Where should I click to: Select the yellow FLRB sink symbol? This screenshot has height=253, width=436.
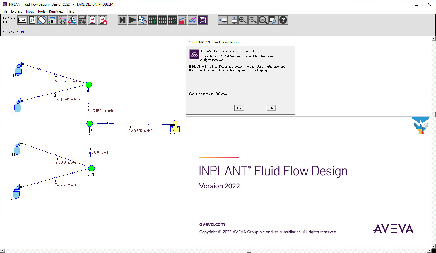point(175,126)
